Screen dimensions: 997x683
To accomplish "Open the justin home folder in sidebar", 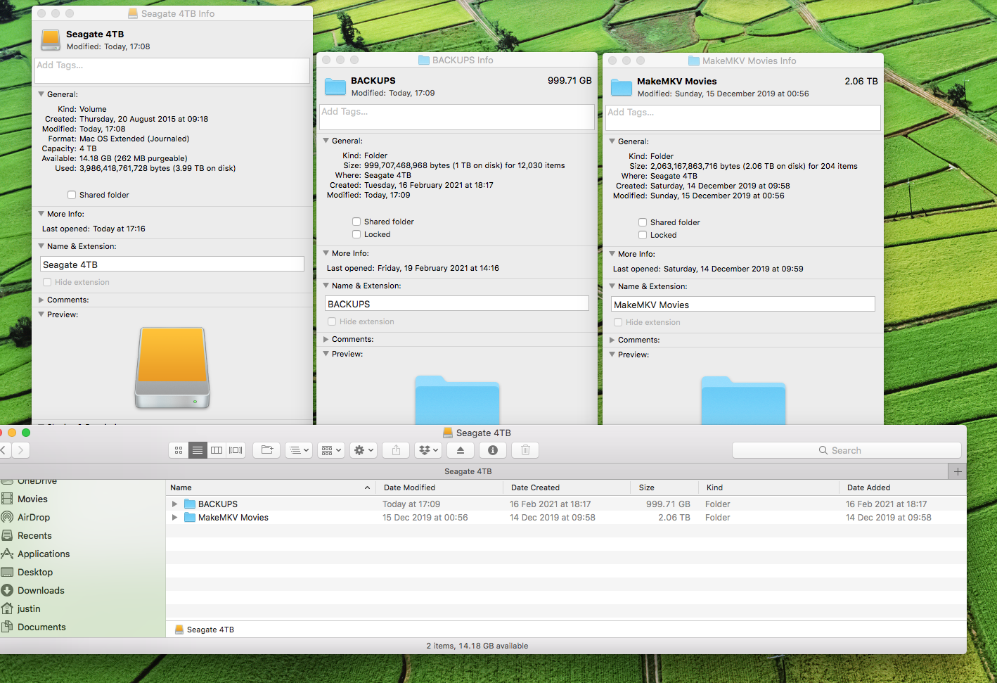I will 29,608.
